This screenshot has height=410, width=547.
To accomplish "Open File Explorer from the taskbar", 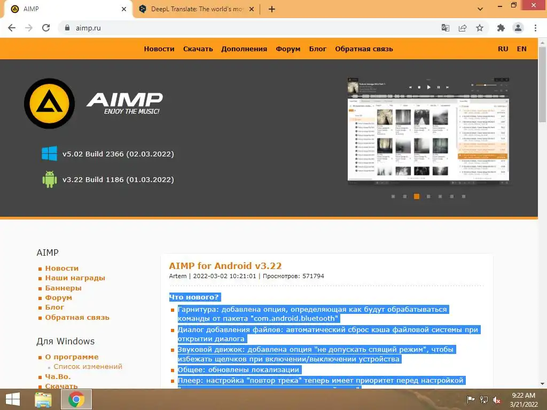I will [x=43, y=399].
